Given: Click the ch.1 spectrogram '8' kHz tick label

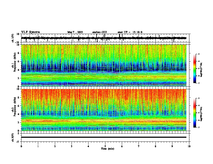Looking at the screenshot, I should (19, 53).
